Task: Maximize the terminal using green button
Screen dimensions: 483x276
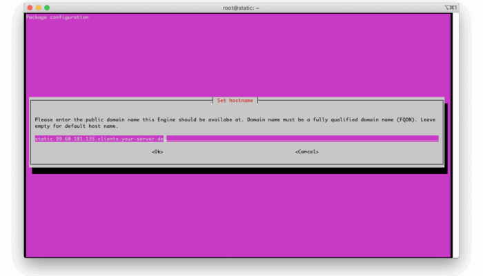Action: (47, 8)
